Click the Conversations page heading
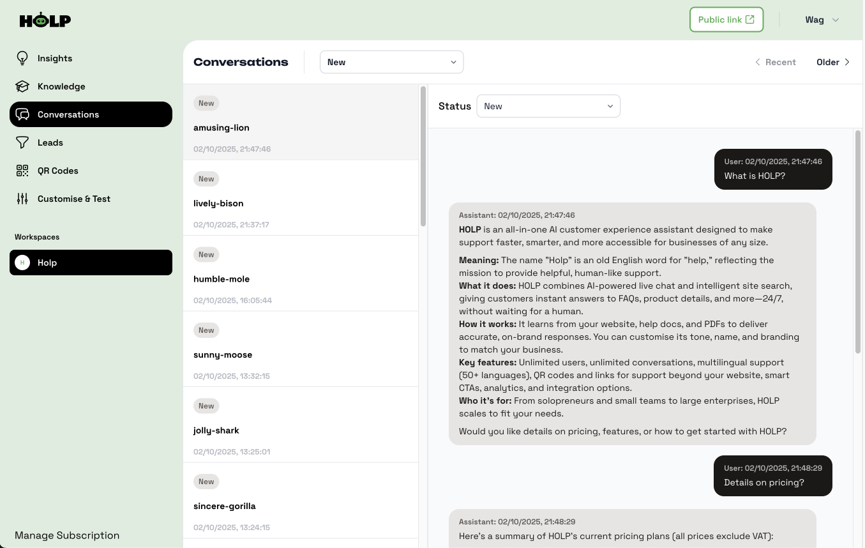Screen dimensions: 865x548 click(241, 62)
